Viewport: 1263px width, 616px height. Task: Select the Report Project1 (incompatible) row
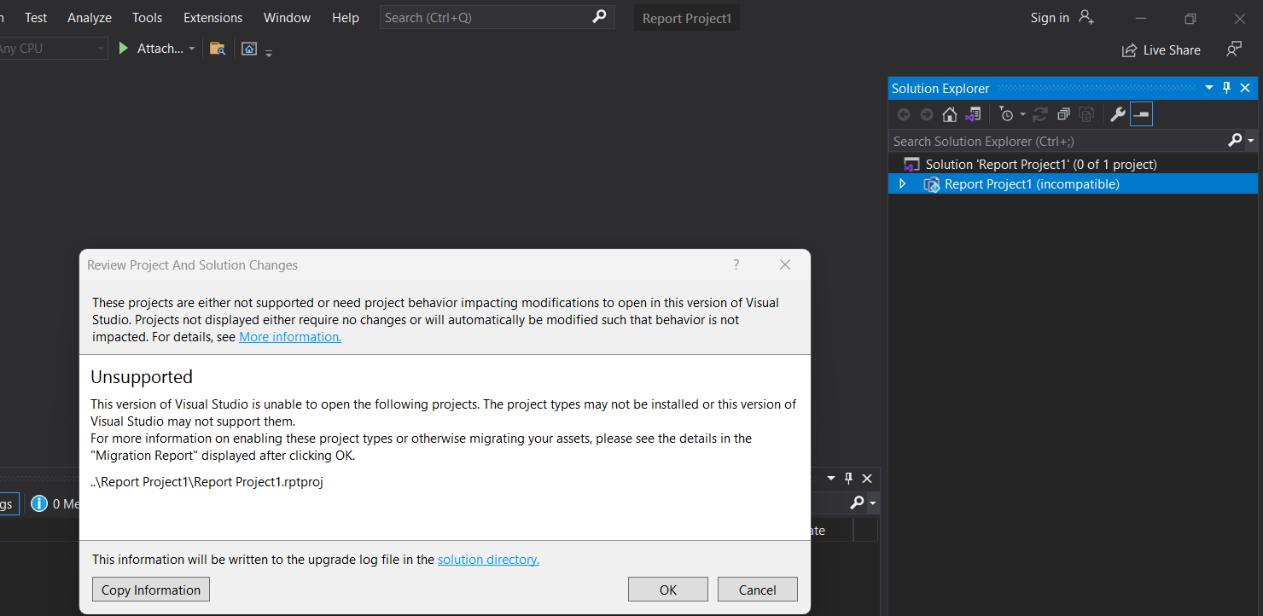click(x=1073, y=184)
